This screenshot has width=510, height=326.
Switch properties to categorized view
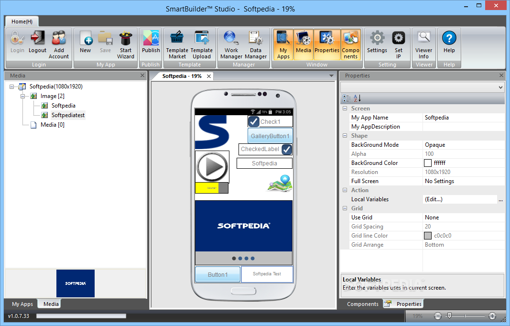(347, 98)
